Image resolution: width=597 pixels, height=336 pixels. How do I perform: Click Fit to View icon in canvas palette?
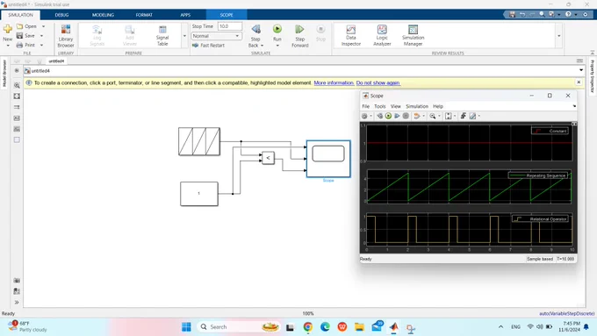(x=17, y=97)
